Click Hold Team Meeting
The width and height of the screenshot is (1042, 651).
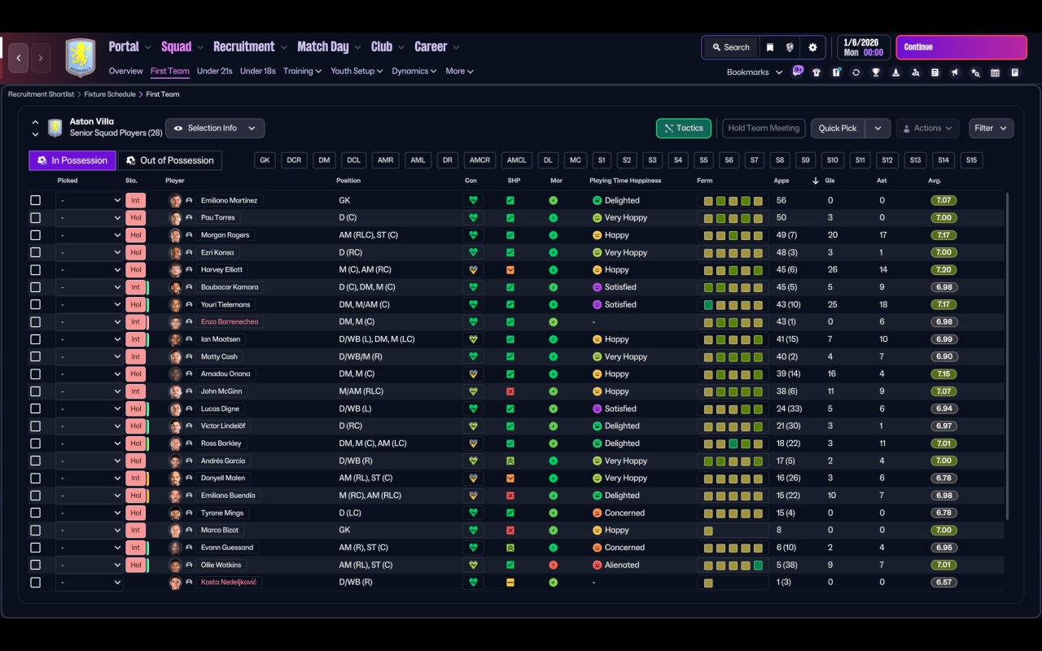764,129
